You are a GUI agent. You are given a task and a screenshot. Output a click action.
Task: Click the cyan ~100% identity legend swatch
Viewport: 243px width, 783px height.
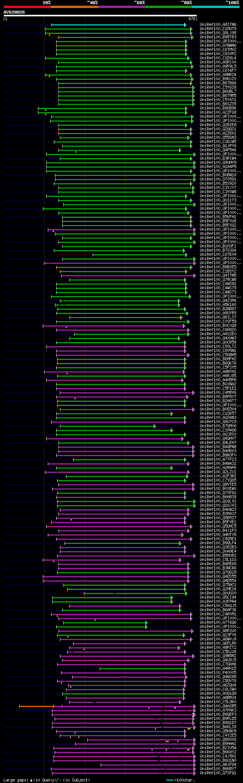[215, 7]
